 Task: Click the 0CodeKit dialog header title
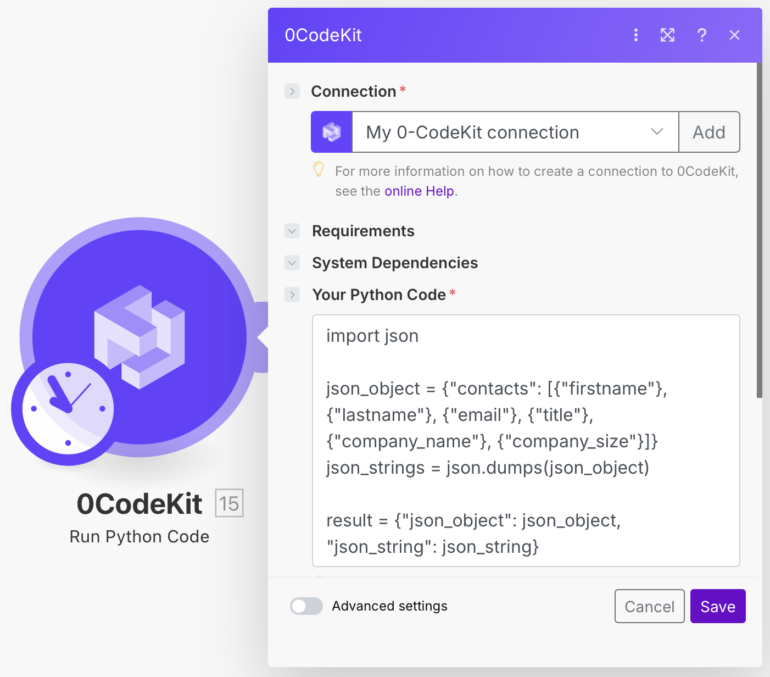click(x=323, y=35)
